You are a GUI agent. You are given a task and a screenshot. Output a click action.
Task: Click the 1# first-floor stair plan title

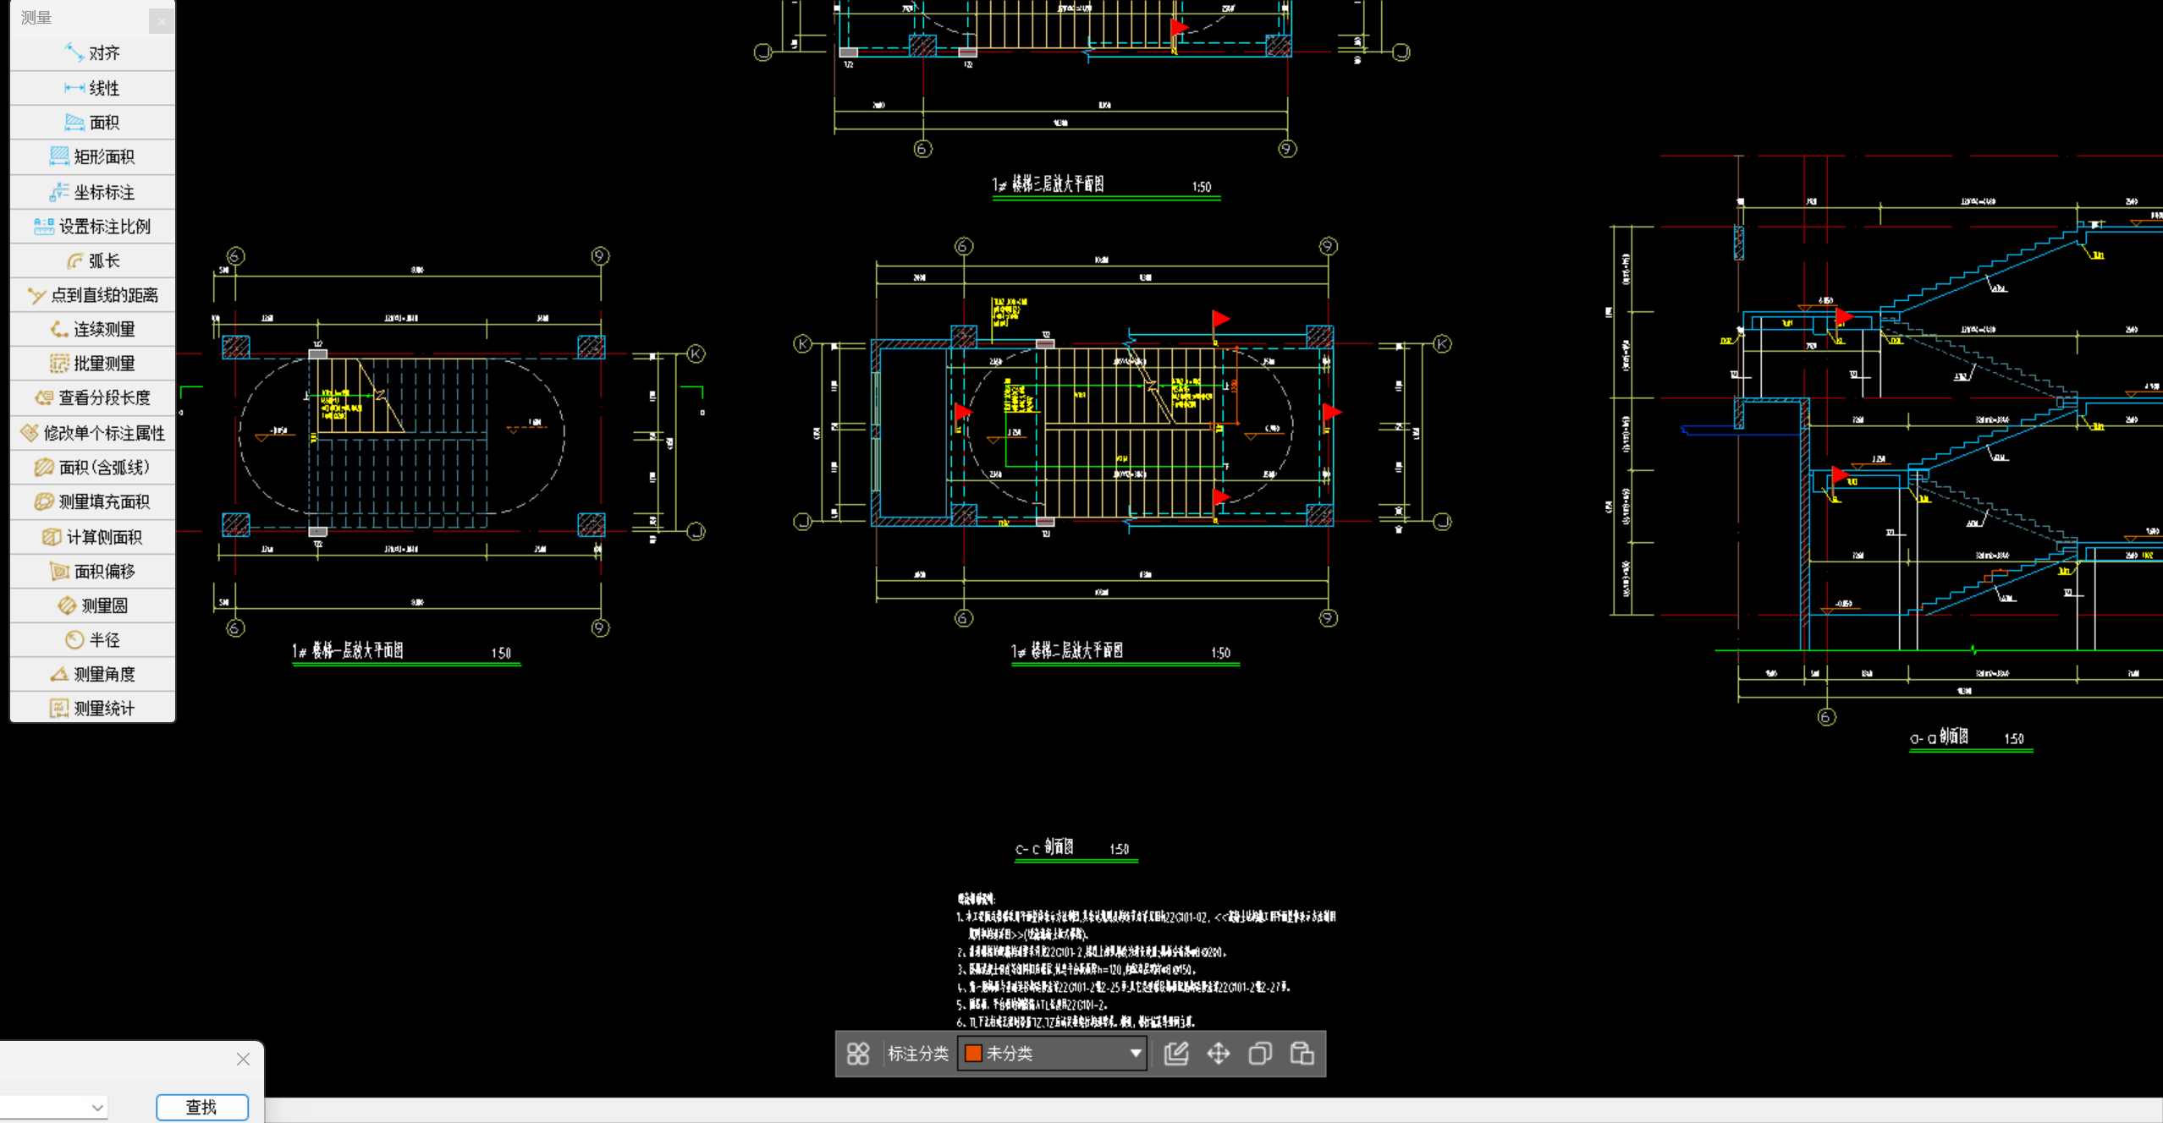click(349, 651)
